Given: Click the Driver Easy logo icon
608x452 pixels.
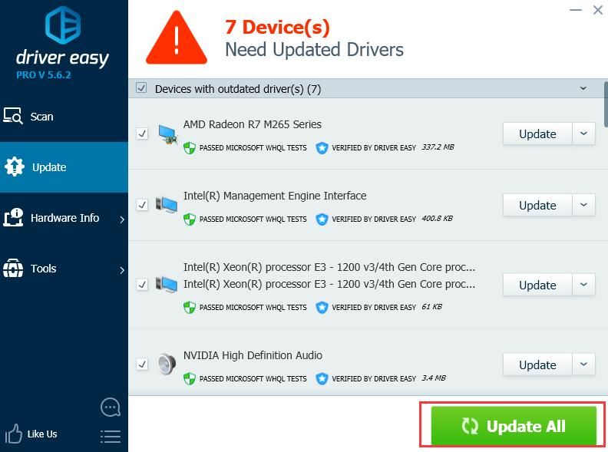Looking at the screenshot, I should [63, 25].
